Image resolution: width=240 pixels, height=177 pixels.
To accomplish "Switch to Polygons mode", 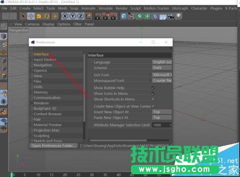I will click(3, 76).
